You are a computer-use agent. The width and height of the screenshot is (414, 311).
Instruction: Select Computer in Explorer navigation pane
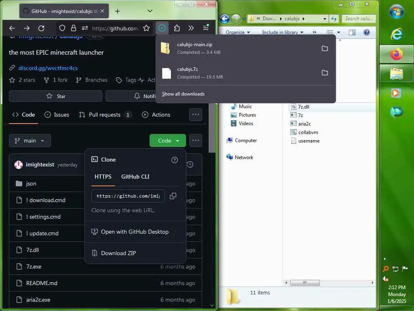[x=242, y=141]
